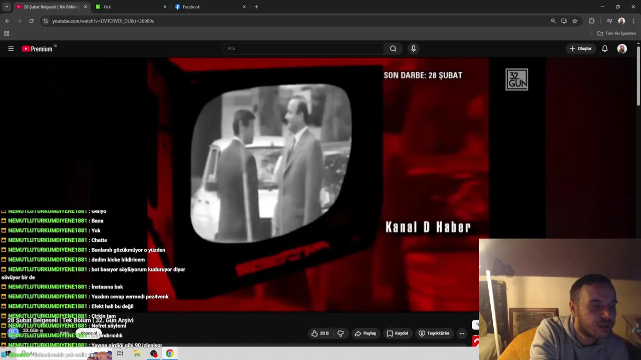Click chat message 'dedim kicke bildiricem'
Image resolution: width=641 pixels, height=360 pixels.
118,259
